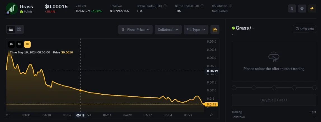Image resolution: width=321 pixels, height=122 pixels.
Task: Click the Buy/Sell Grass button
Action: tap(274, 100)
